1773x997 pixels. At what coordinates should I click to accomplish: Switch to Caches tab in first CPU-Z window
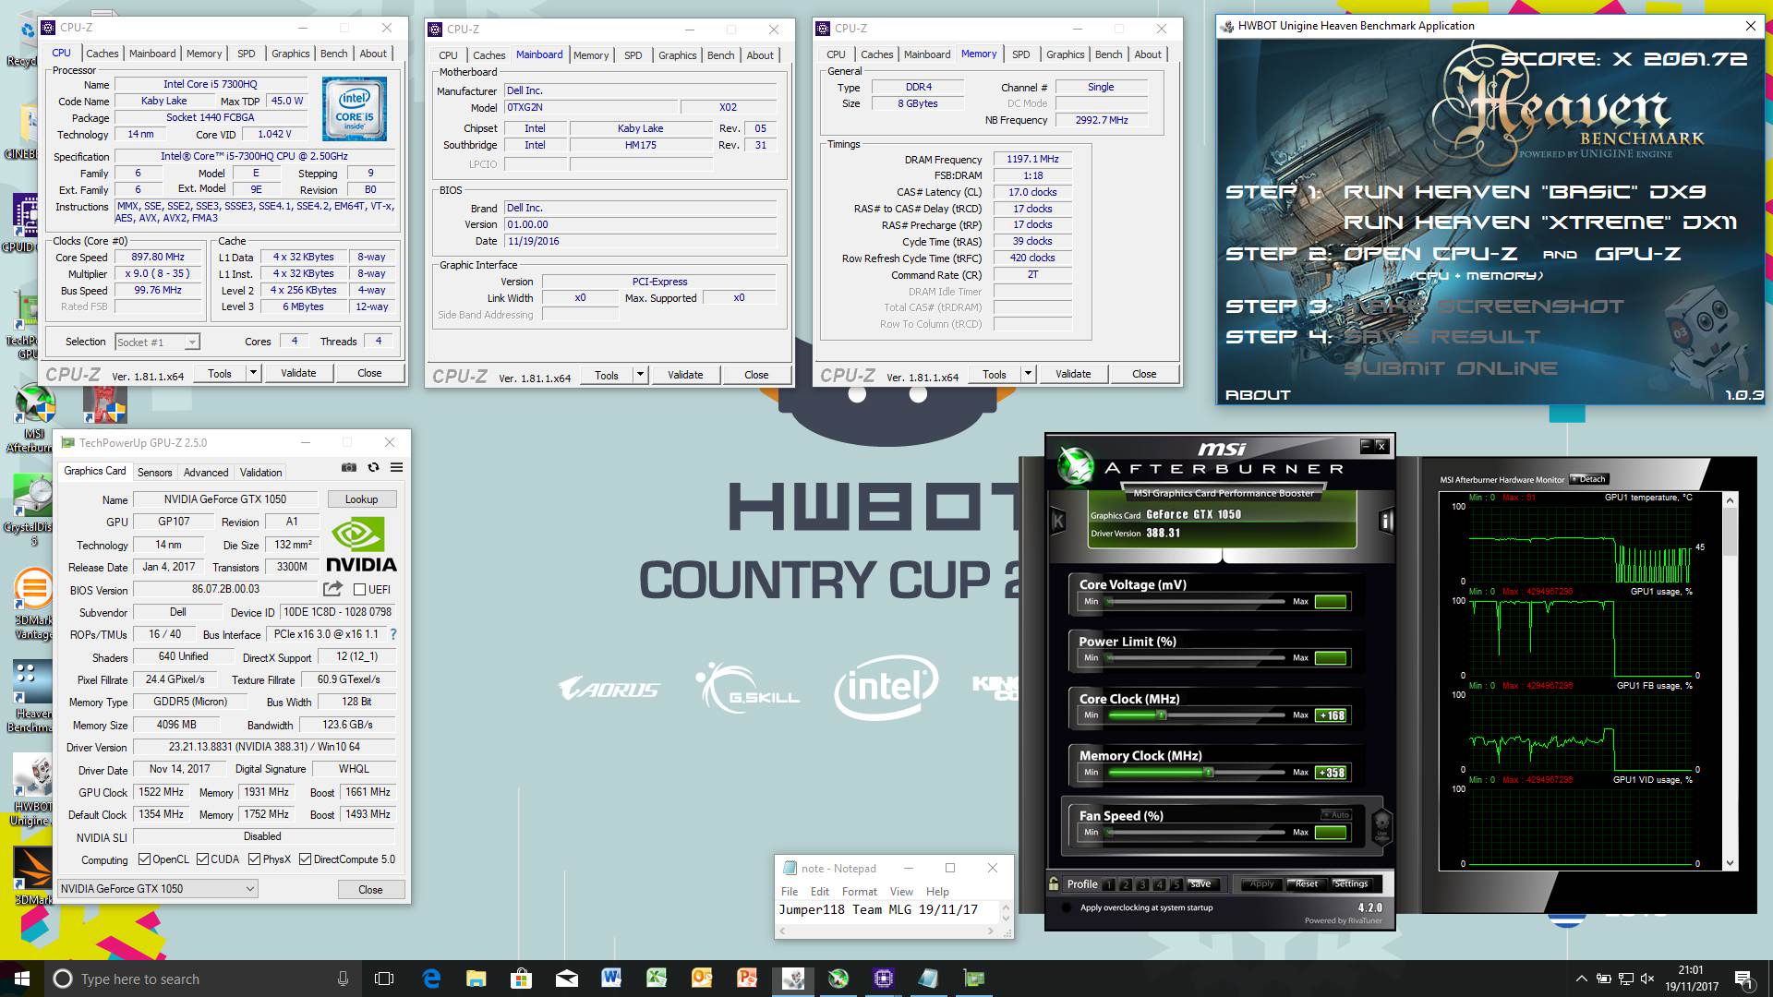click(103, 54)
